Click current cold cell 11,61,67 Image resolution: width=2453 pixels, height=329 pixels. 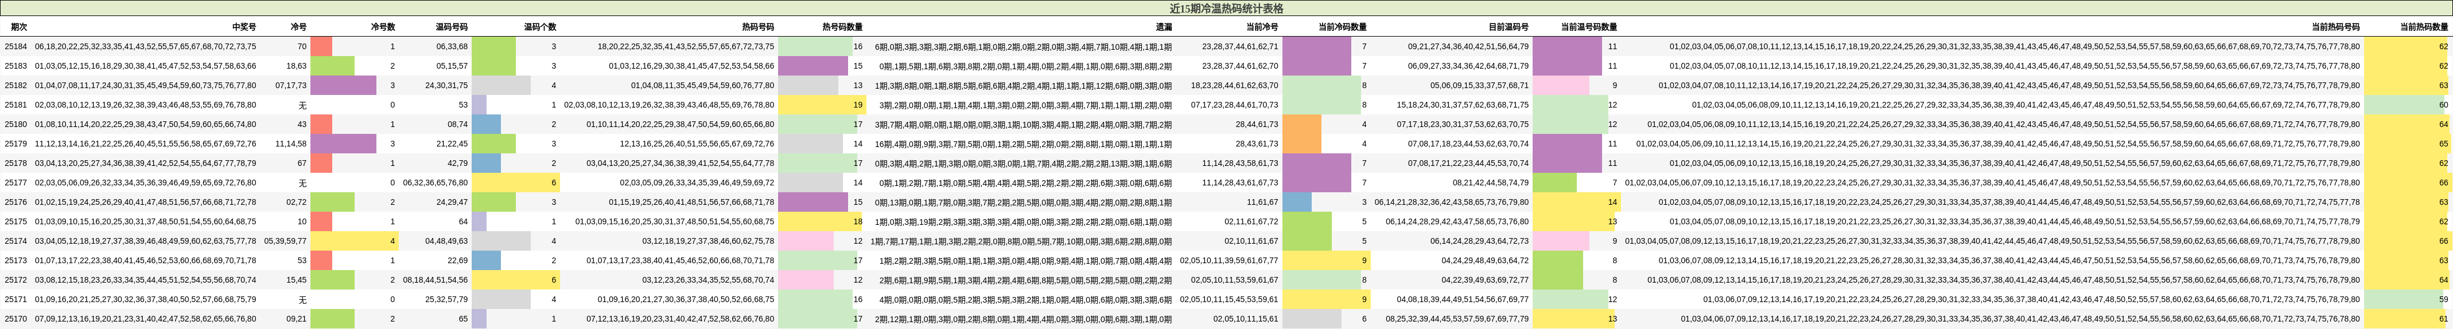coord(1263,201)
